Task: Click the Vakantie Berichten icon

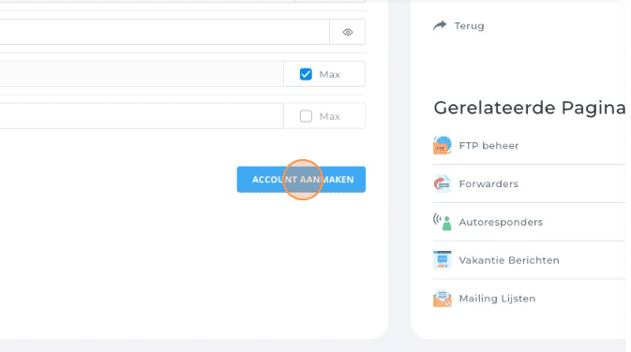Action: pyautogui.click(x=442, y=260)
